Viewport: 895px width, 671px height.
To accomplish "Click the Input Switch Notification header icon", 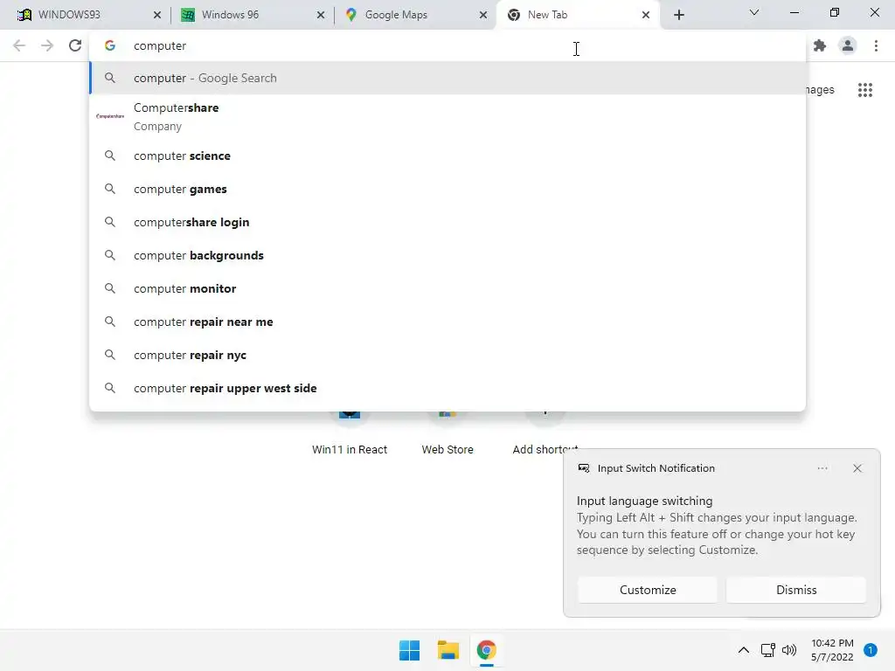I will (583, 468).
